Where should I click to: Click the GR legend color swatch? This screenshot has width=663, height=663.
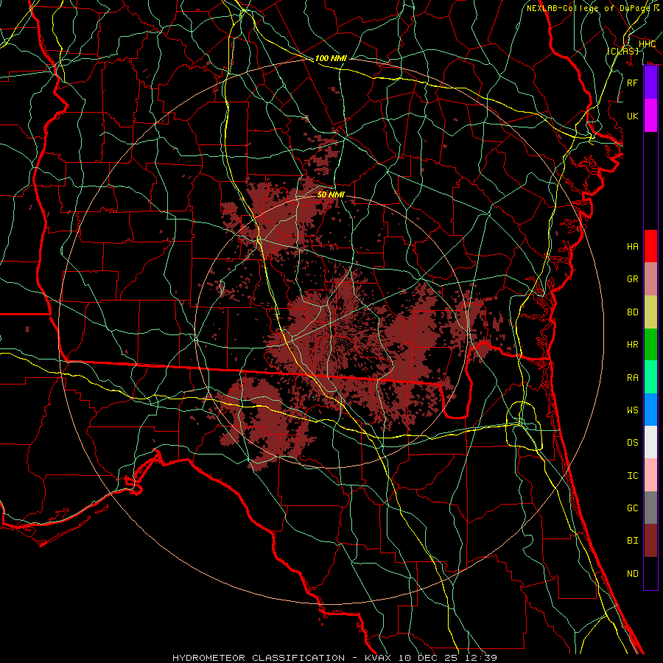[650, 279]
